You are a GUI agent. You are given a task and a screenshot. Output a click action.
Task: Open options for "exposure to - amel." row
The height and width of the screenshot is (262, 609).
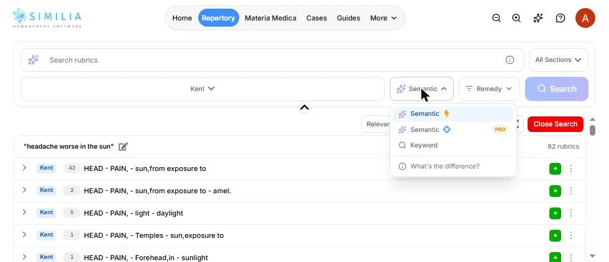[571, 191]
